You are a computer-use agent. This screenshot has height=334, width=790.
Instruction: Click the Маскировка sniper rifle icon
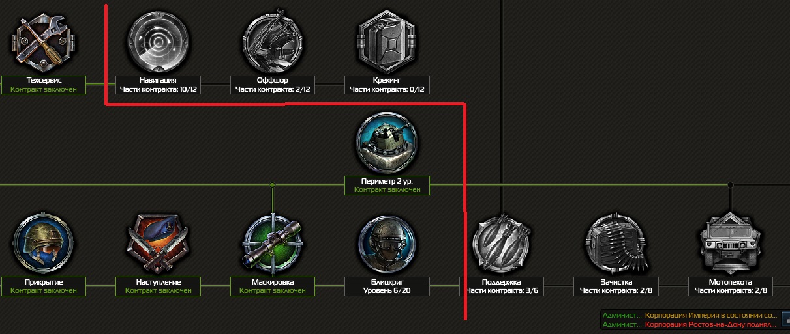point(273,244)
